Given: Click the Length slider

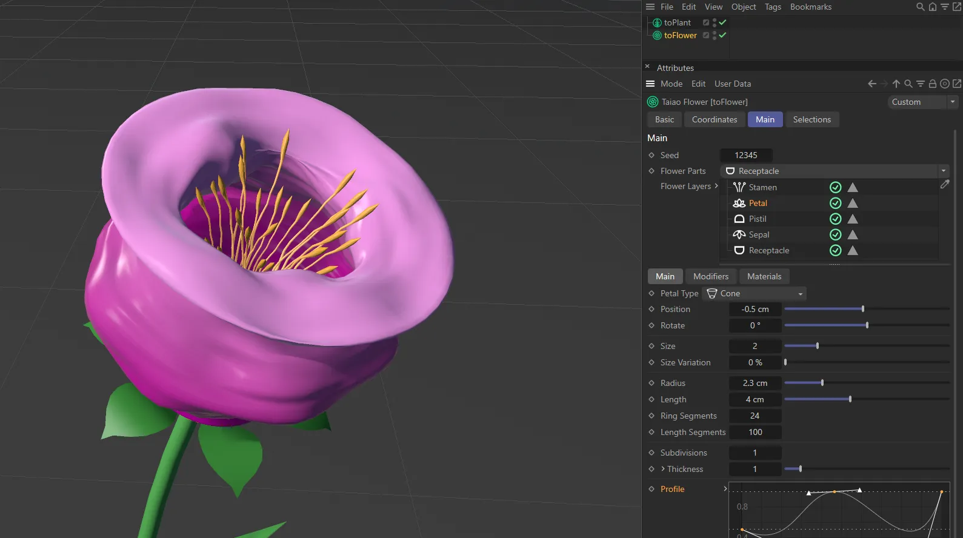Looking at the screenshot, I should [867, 399].
